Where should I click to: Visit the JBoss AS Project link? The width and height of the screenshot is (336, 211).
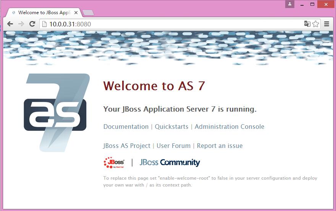(x=127, y=146)
